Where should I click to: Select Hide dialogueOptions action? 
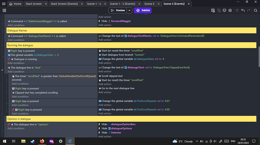click(115, 129)
